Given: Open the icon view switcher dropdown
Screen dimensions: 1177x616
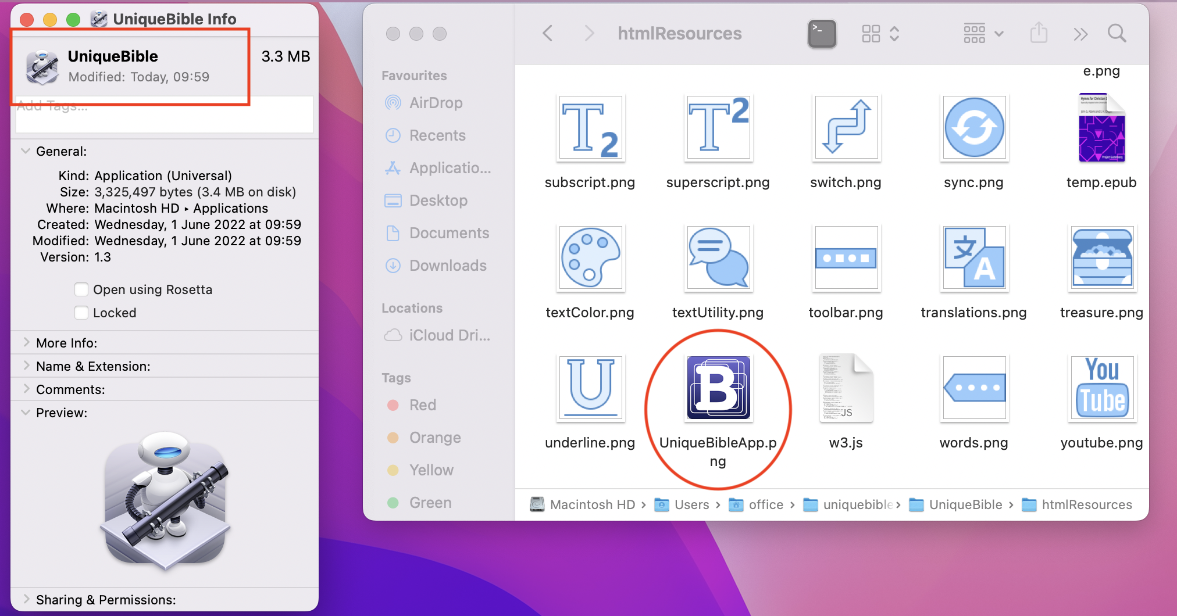Looking at the screenshot, I should coord(880,34).
